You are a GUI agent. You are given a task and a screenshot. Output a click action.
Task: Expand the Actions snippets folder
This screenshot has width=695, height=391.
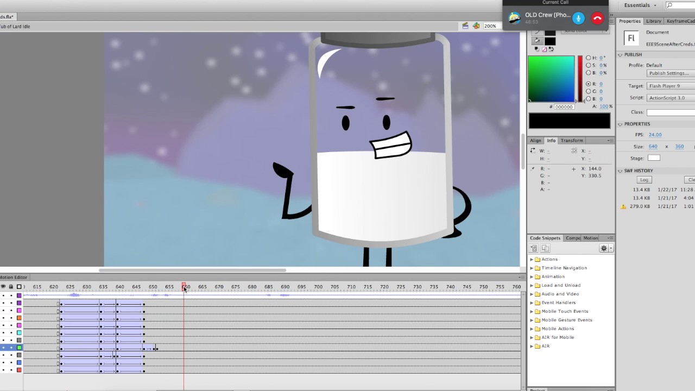click(532, 260)
